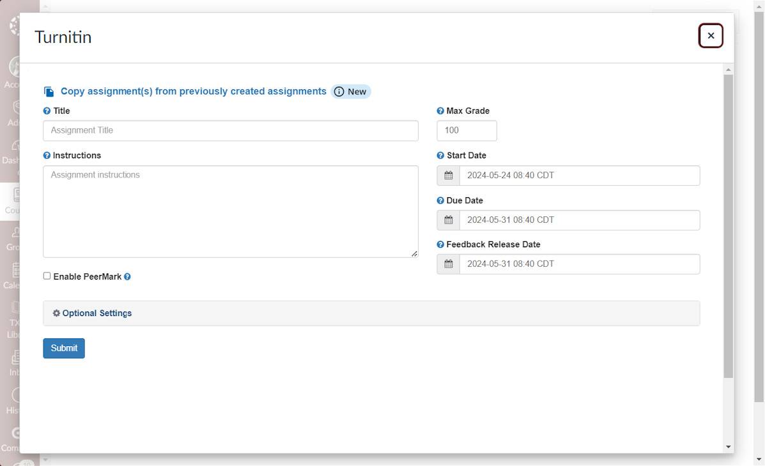765x466 pixels.
Task: Click the Feedback Release Date help icon
Action: [x=440, y=244]
